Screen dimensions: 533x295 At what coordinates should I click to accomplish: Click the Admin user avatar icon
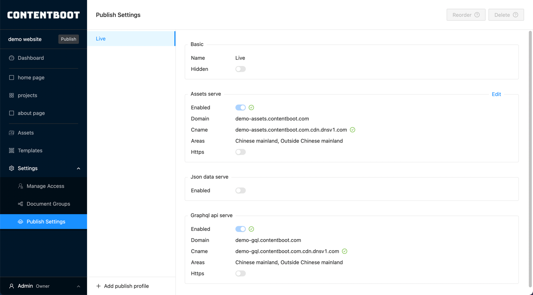tap(11, 286)
